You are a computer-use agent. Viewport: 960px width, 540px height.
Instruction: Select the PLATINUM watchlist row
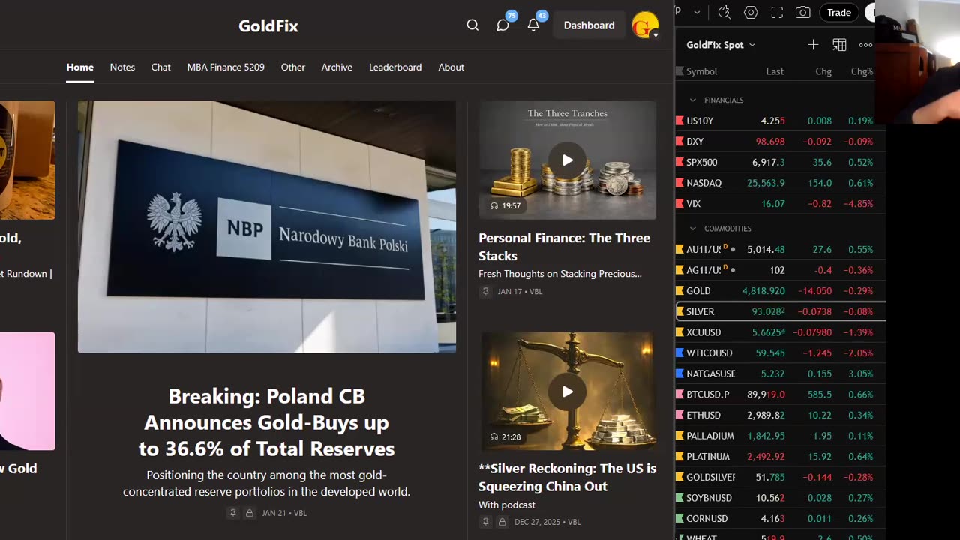780,456
